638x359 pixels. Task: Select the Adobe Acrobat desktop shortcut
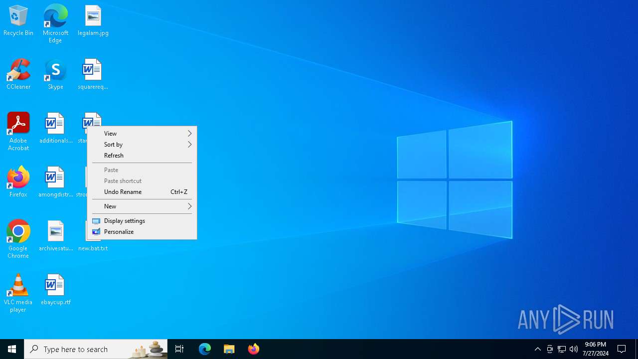pyautogui.click(x=18, y=132)
